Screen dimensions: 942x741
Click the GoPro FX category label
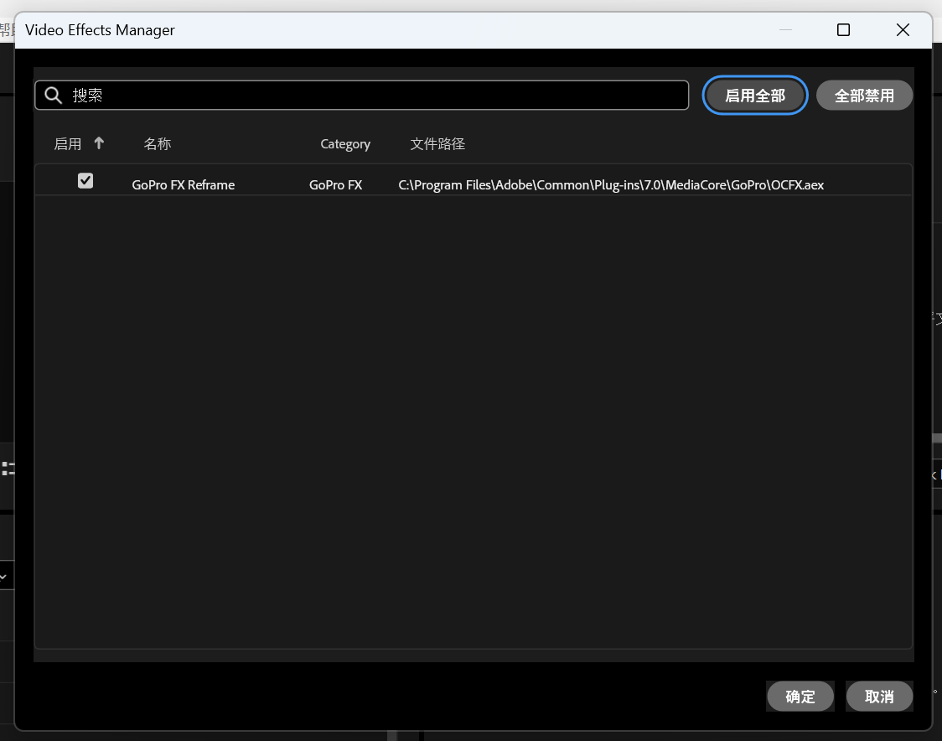335,184
